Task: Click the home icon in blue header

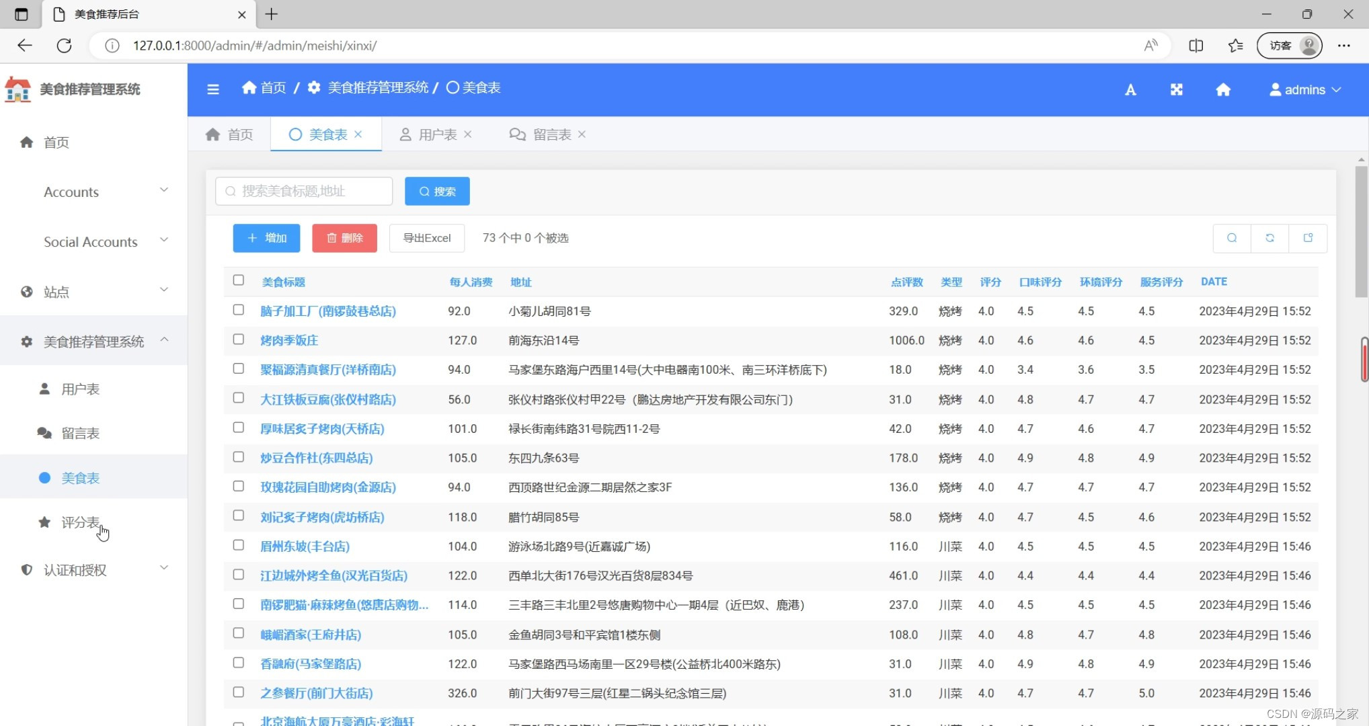Action: (1223, 89)
